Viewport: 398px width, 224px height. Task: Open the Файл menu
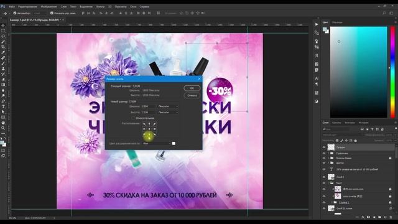pyautogui.click(x=12, y=7)
